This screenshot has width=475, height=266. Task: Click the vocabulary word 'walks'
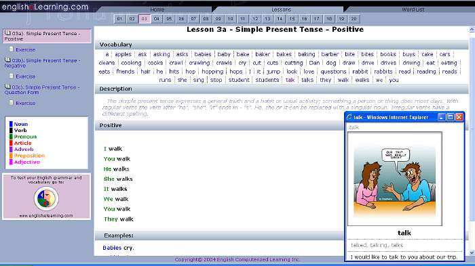(362, 80)
